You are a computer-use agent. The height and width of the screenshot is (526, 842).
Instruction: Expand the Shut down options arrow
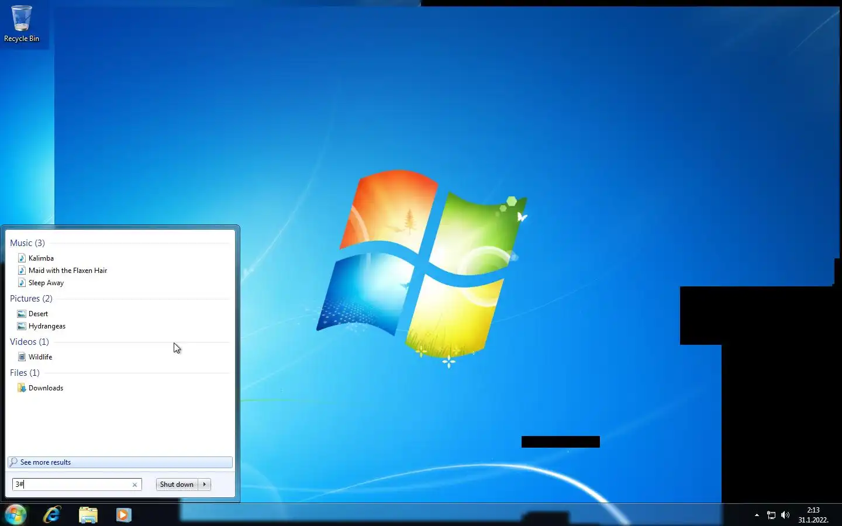tap(205, 485)
